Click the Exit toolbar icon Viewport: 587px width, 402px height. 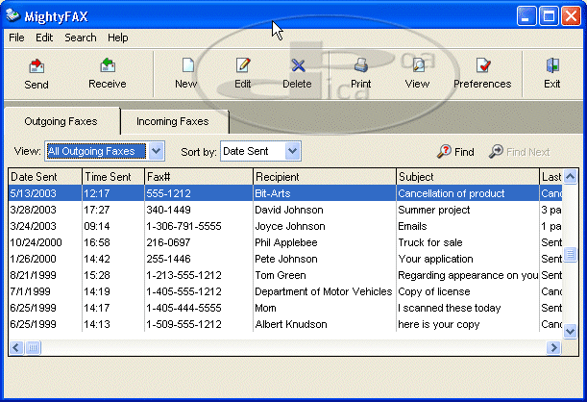pyautogui.click(x=551, y=72)
